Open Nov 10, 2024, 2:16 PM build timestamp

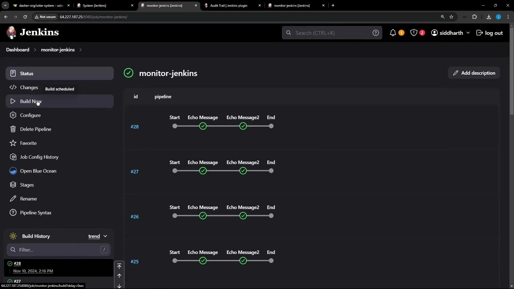pyautogui.click(x=33, y=271)
